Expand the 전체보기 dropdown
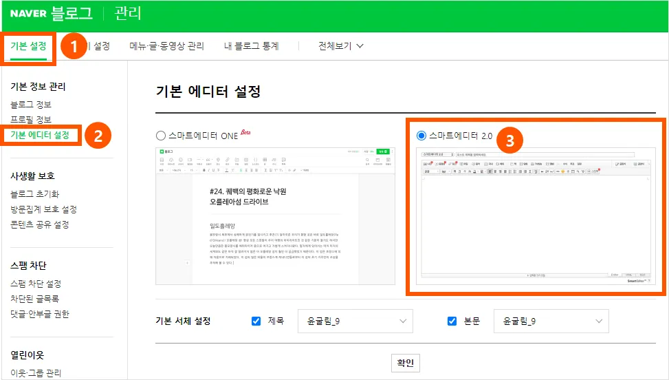Screen dimensions: 669x380 click(x=341, y=46)
